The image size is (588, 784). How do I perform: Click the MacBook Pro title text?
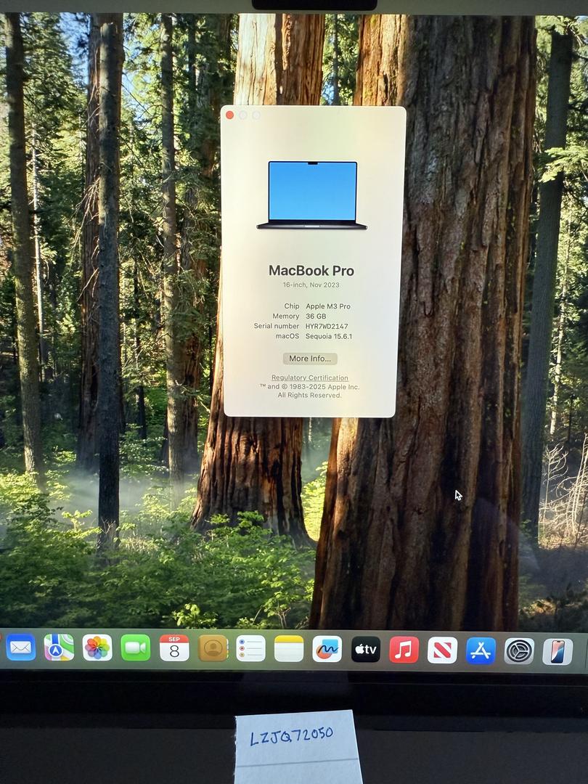[x=311, y=271]
